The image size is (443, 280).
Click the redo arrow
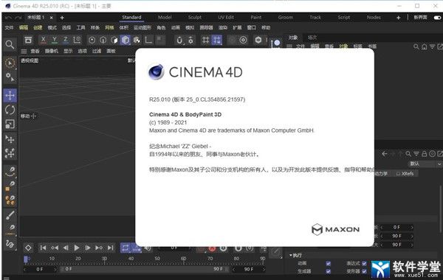click(x=18, y=18)
